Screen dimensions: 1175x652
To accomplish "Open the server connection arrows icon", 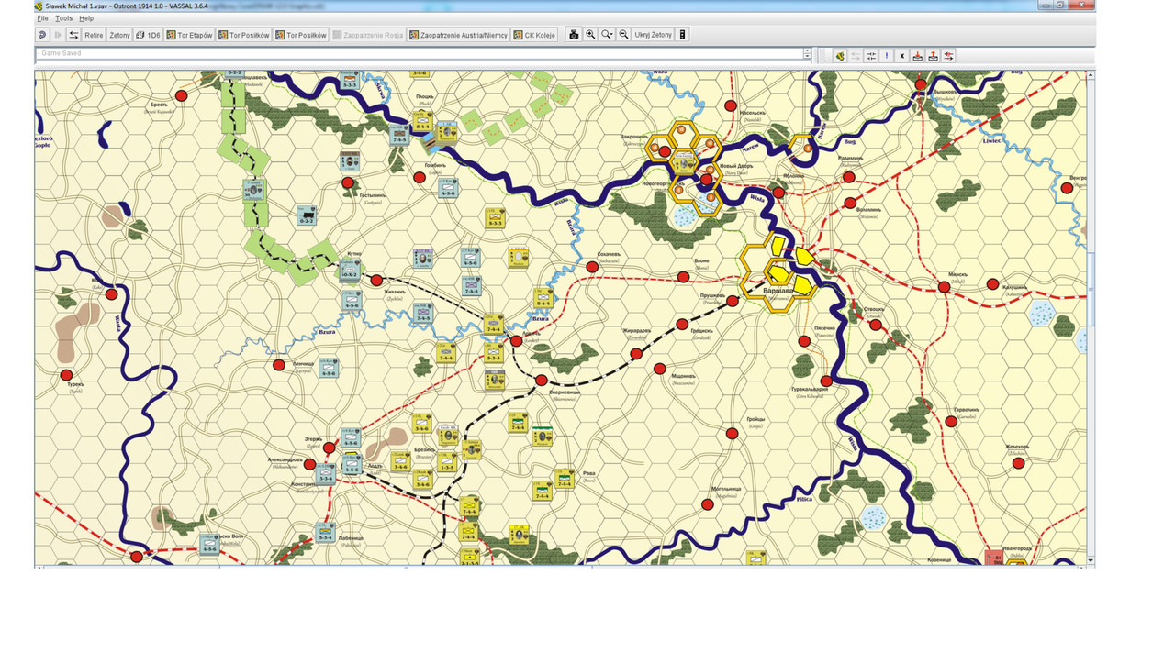I will (x=73, y=35).
